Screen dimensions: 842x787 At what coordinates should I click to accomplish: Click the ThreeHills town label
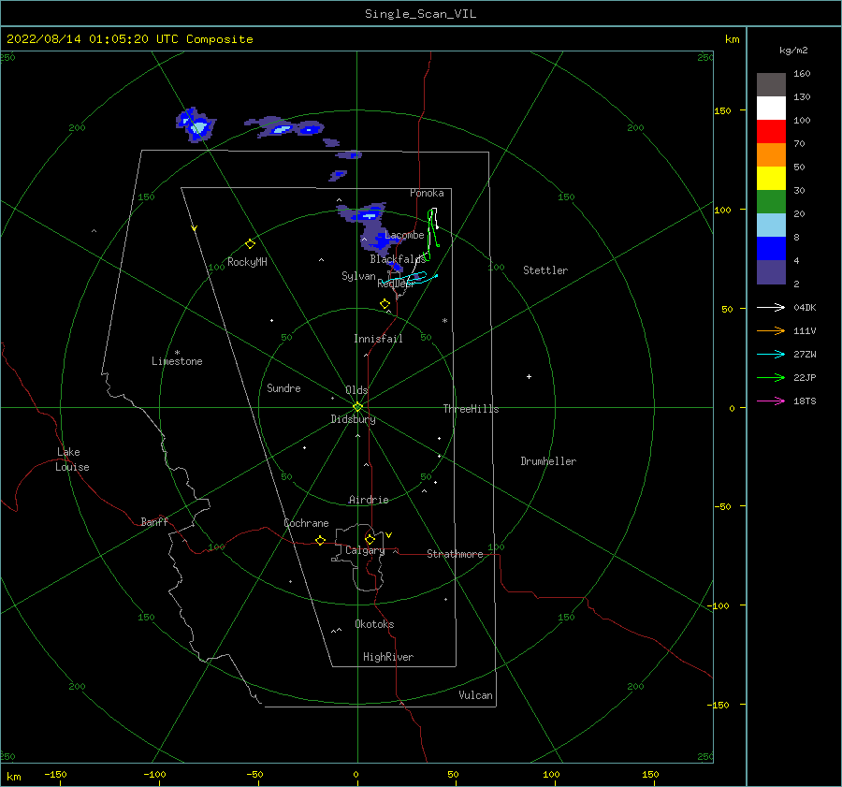click(x=471, y=409)
